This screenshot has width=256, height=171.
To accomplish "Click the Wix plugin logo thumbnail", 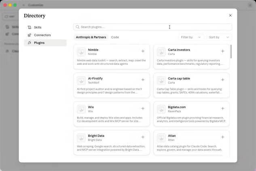I will pos(81,109).
